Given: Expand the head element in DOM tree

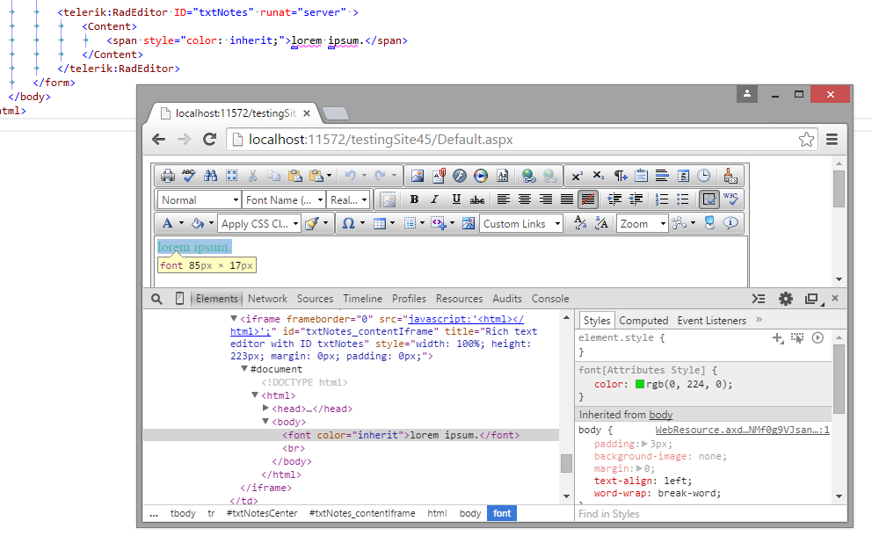Looking at the screenshot, I should [266, 409].
